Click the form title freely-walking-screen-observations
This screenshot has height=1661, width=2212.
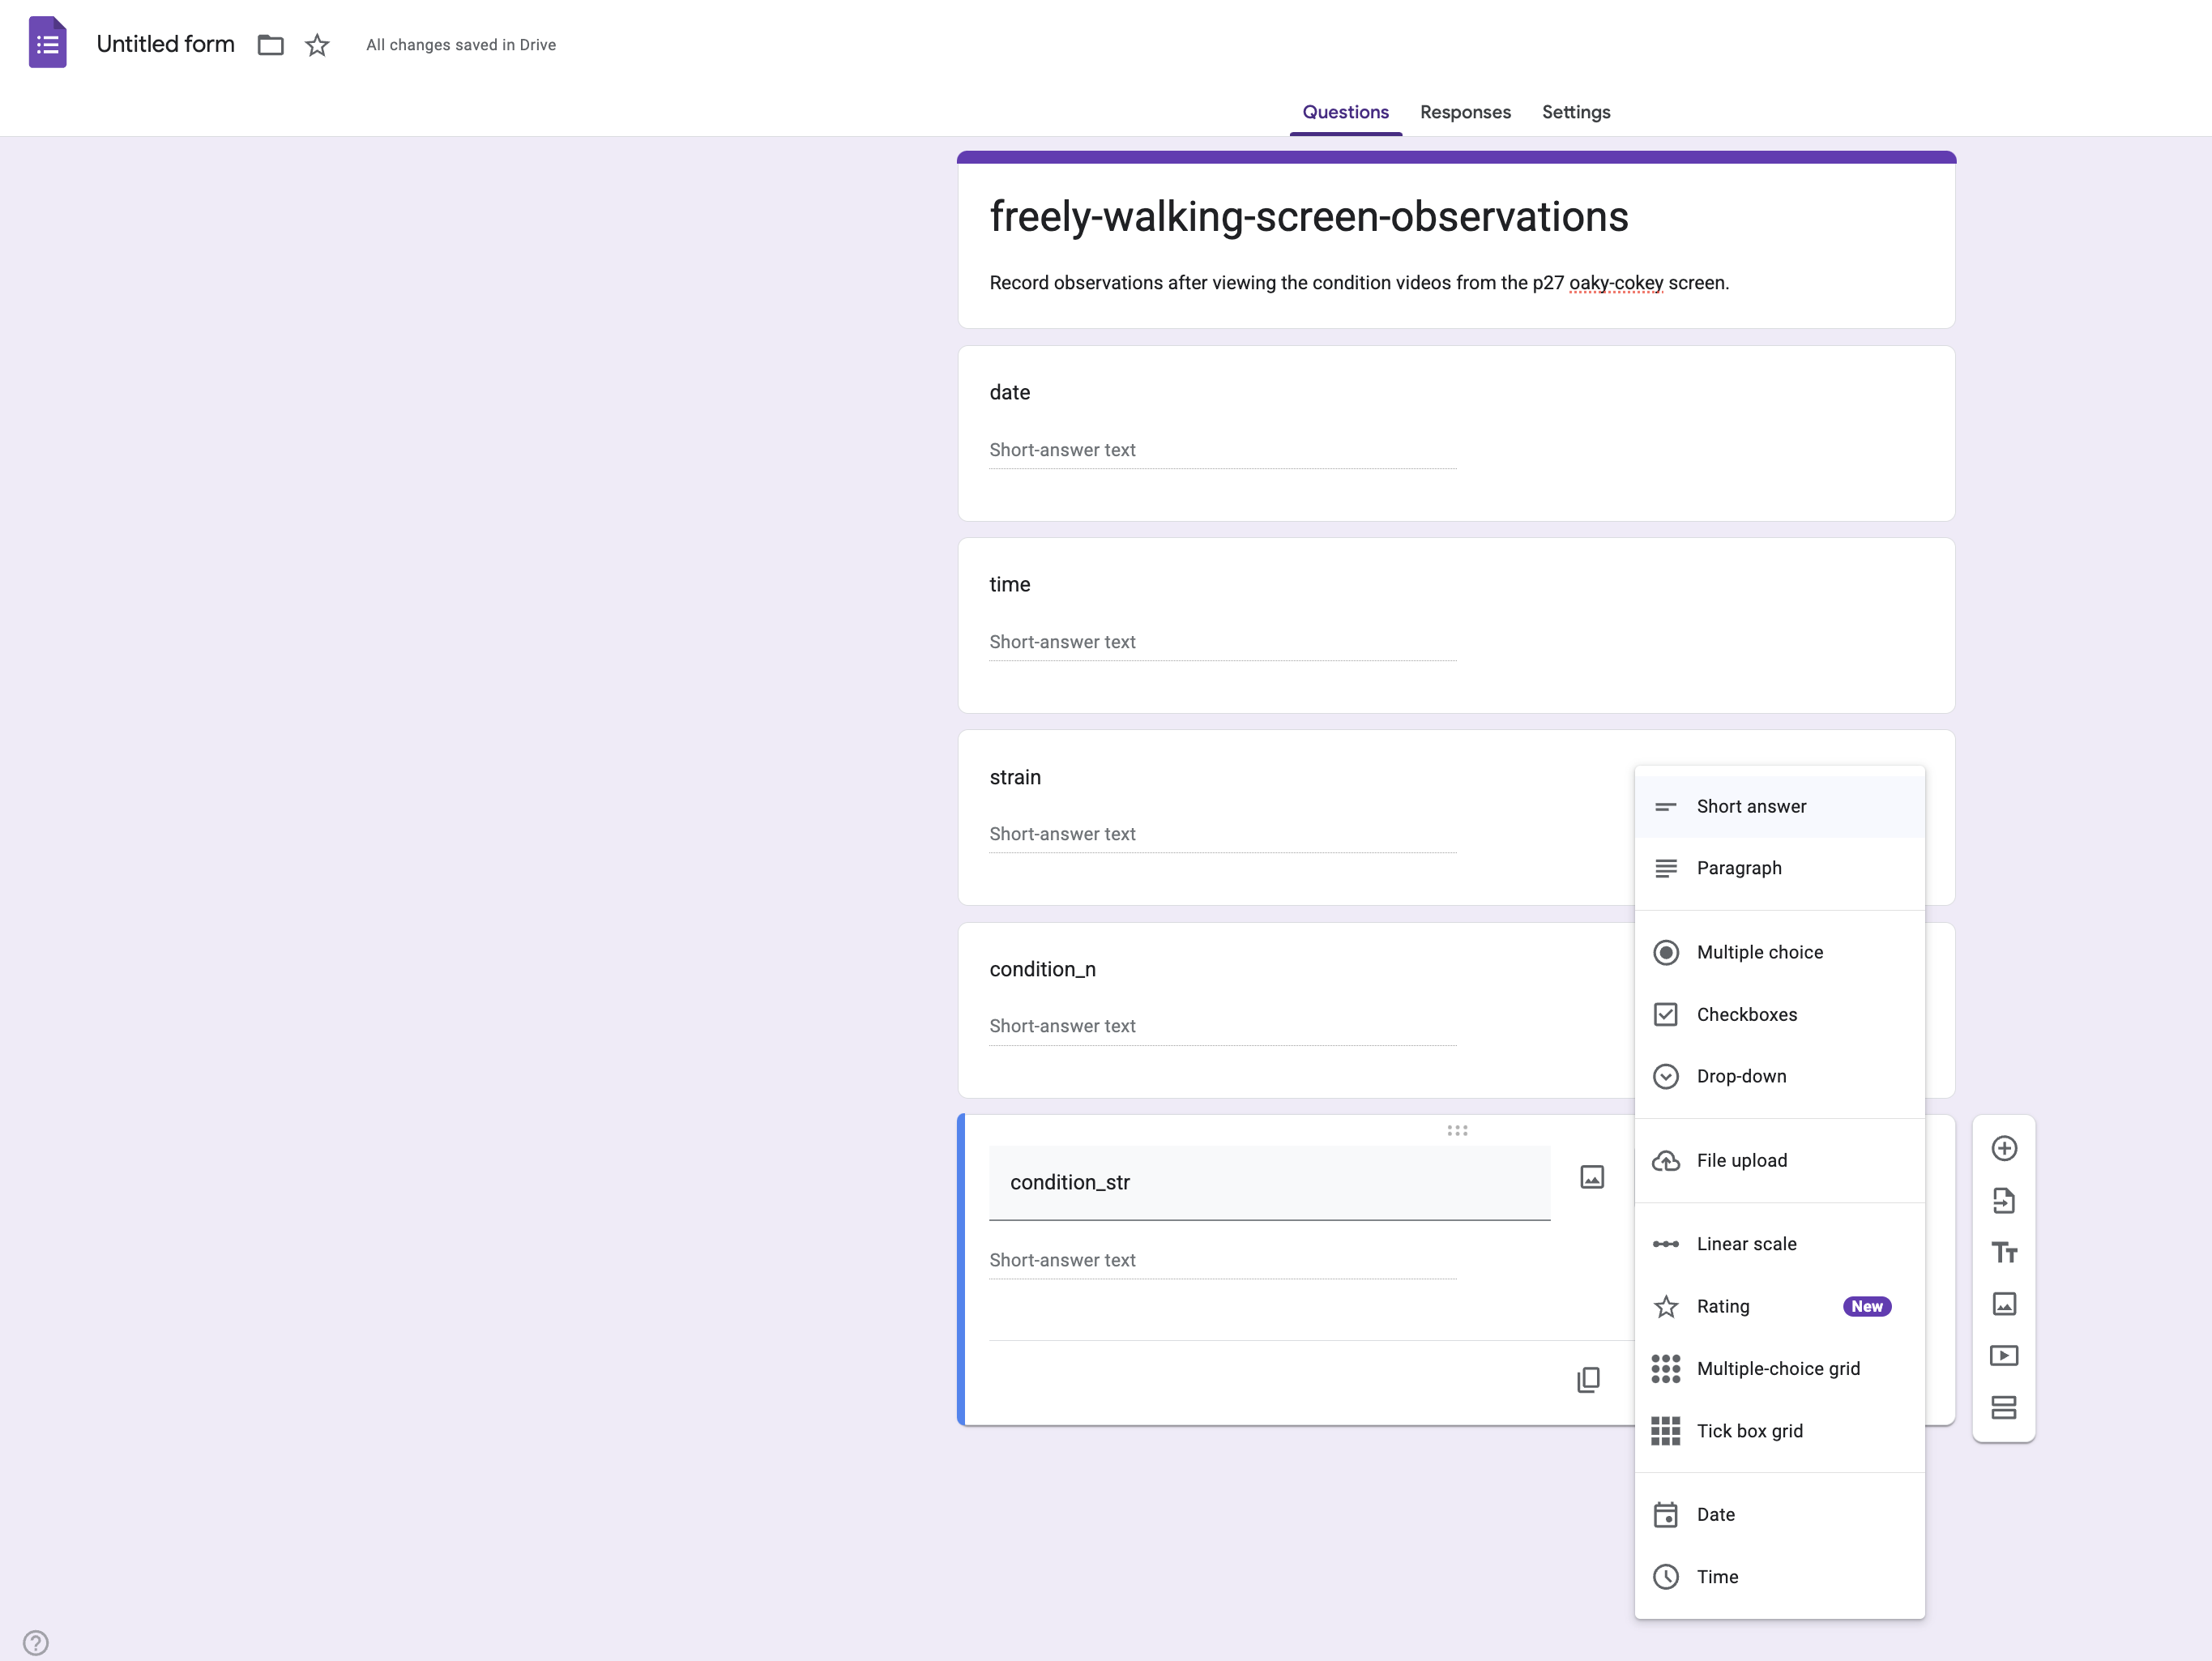coord(1308,217)
